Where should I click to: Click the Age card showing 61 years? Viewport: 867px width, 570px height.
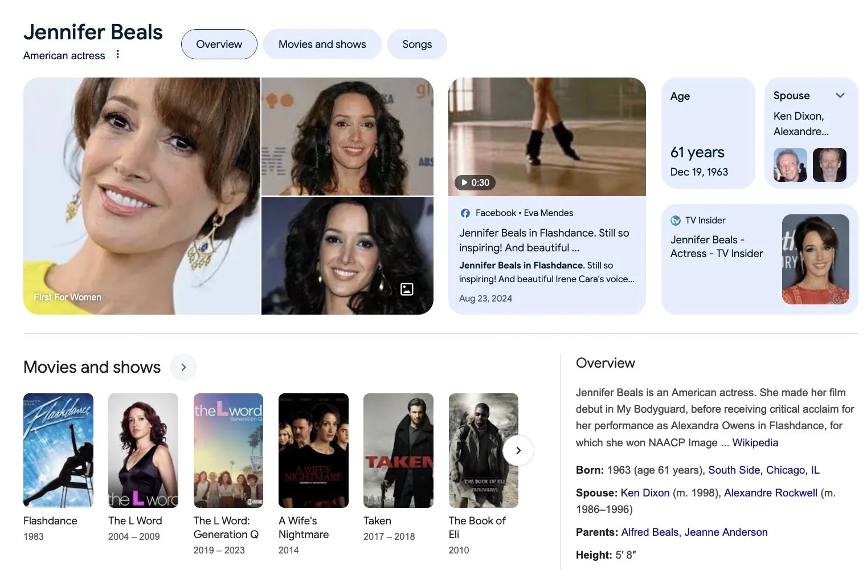pyautogui.click(x=708, y=133)
